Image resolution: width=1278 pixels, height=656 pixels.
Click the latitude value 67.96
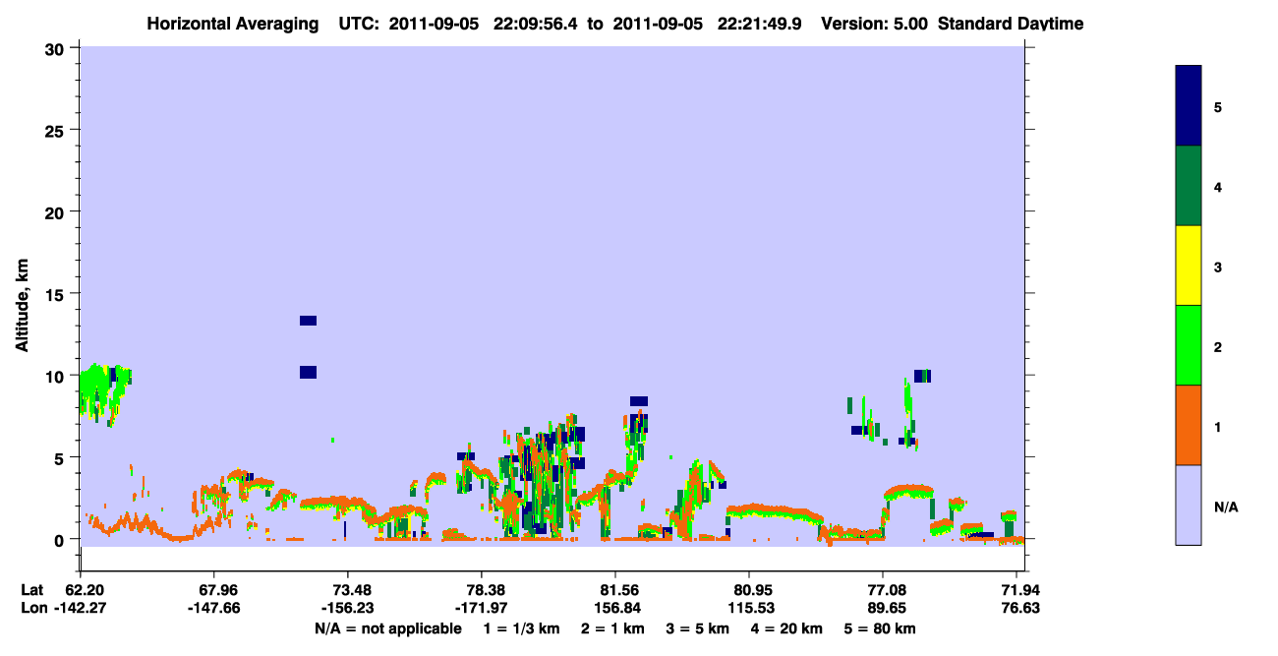[x=214, y=590]
